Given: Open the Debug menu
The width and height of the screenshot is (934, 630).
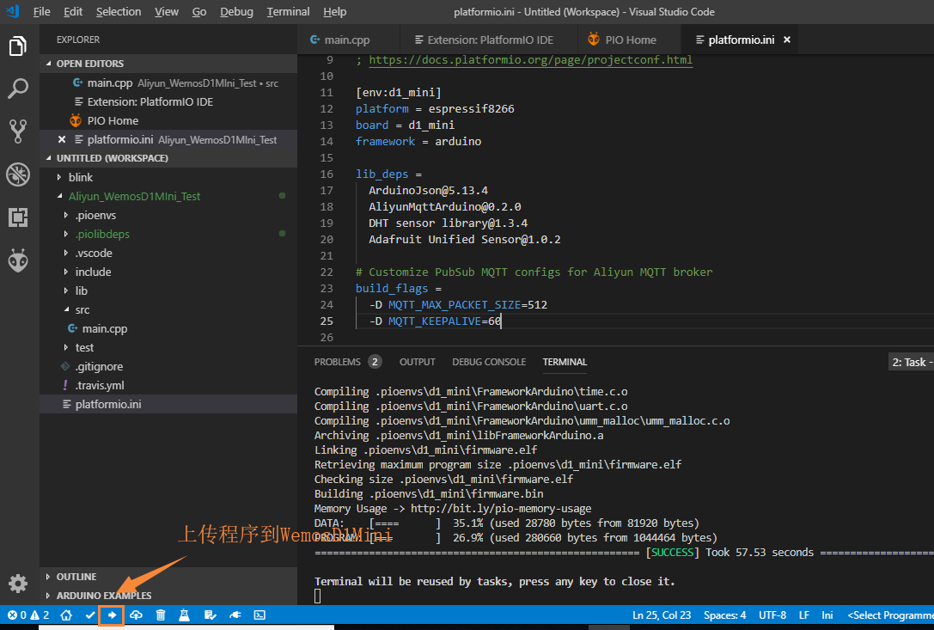Looking at the screenshot, I should (236, 11).
